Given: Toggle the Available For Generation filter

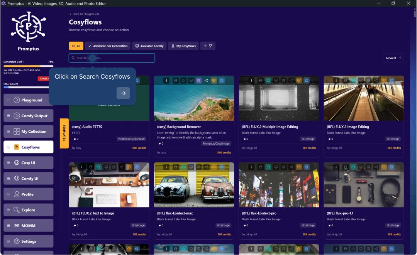Looking at the screenshot, I should 108,46.
